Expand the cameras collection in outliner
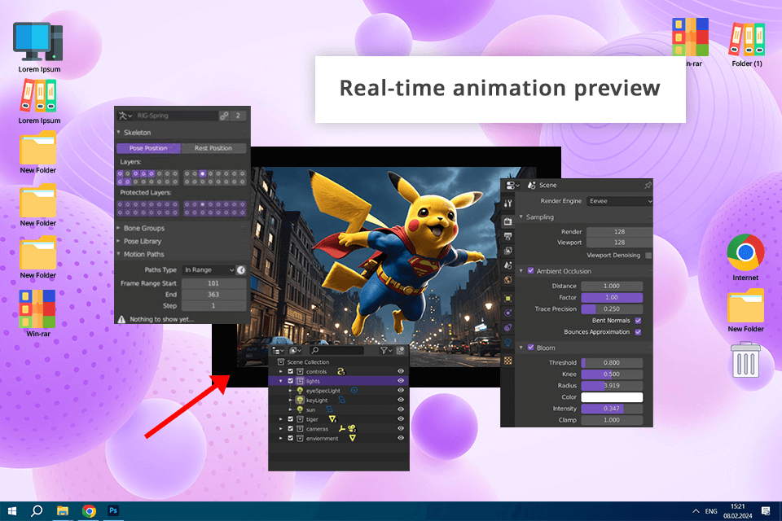 coord(281,429)
